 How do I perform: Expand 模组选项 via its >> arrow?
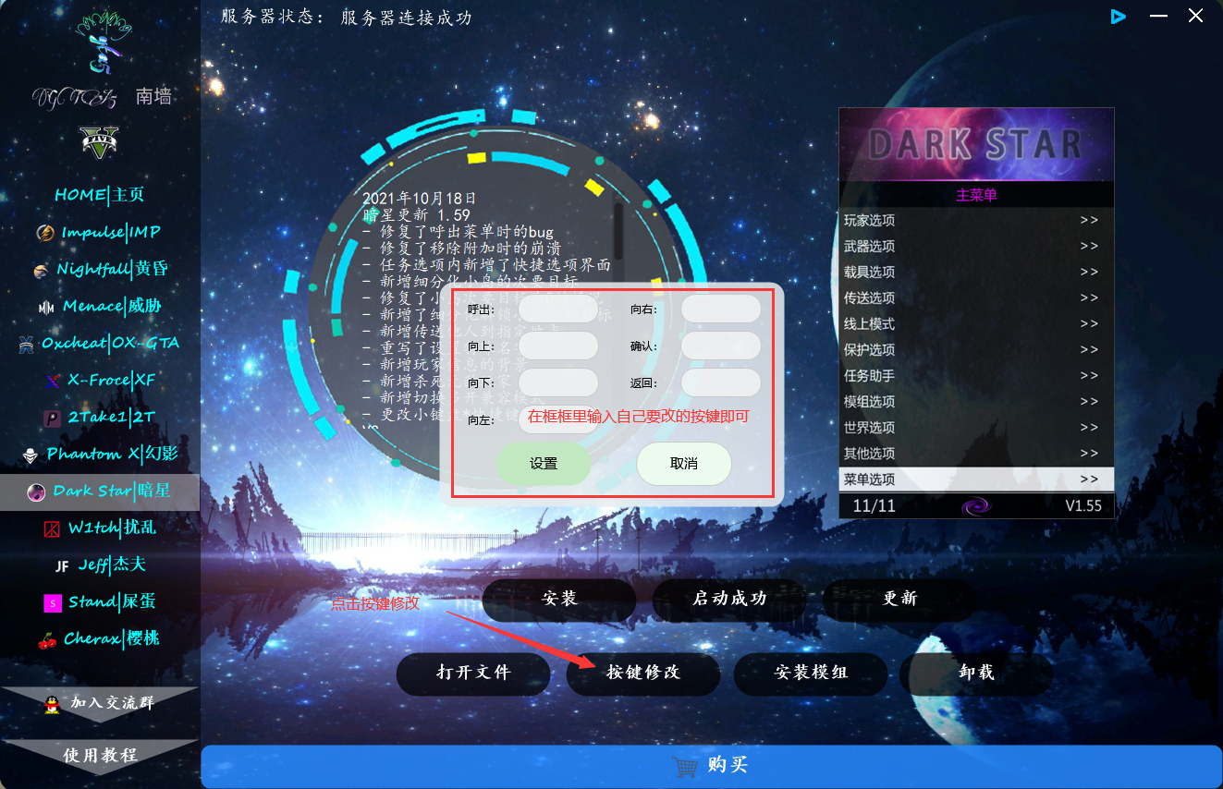click(1089, 402)
